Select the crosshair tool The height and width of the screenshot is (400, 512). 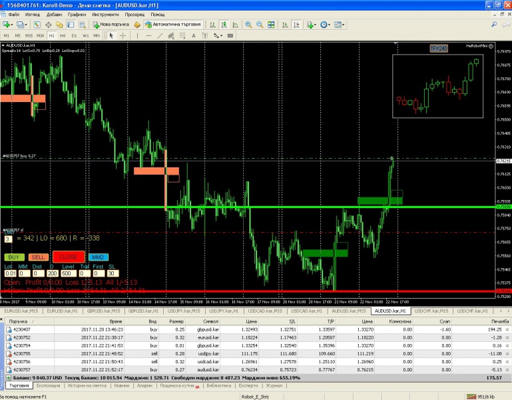coord(123,35)
